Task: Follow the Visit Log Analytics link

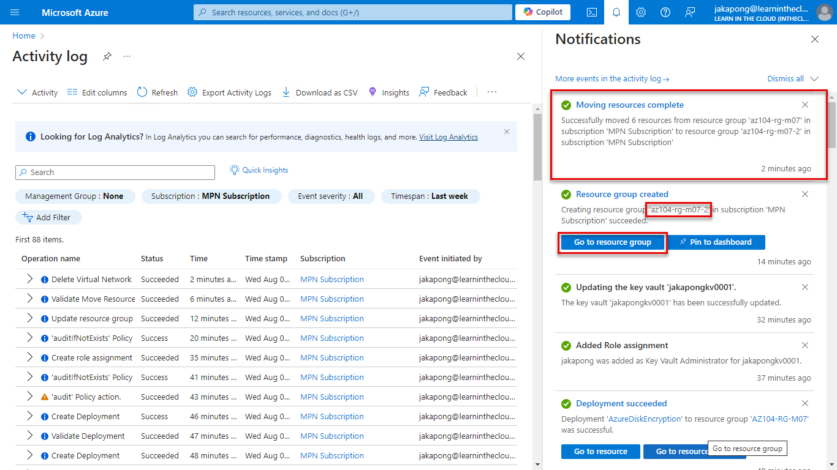Action: click(x=449, y=137)
